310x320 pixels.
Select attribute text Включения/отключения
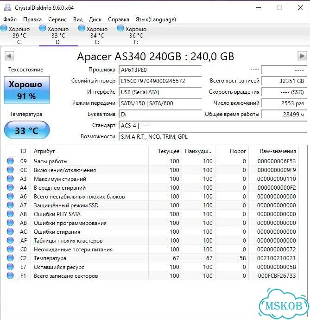tap(65, 170)
